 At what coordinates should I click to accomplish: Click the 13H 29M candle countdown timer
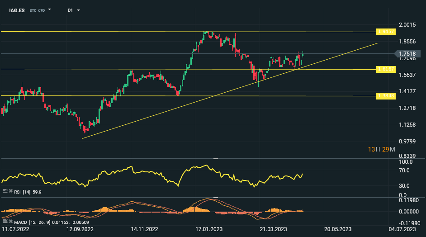[381, 149]
